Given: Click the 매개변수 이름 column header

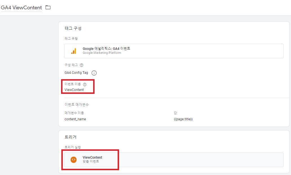Looking at the screenshot, I should (74, 113).
